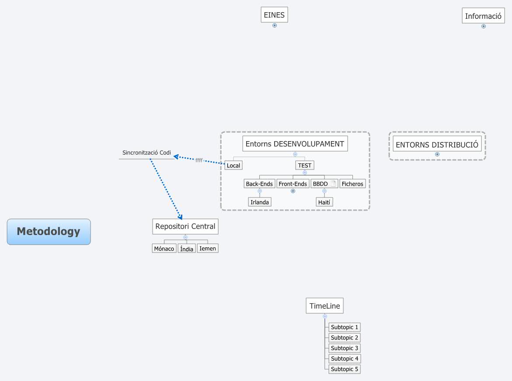Screen dimensions: 512x381
Task: Click the plus icon under ENTORNS DISTRIBUCIÓ
Action: point(437,154)
